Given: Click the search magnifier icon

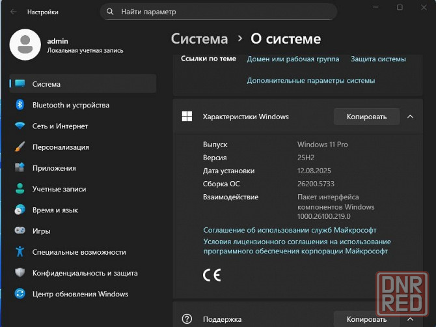Looking at the screenshot, I should [x=110, y=12].
